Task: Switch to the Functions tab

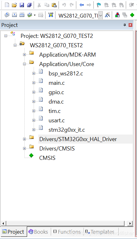Action: pos(67,232)
